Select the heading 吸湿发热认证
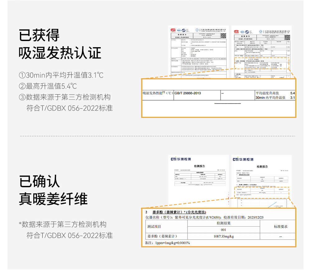Screen dimensions: 311x275 (x=60, y=53)
